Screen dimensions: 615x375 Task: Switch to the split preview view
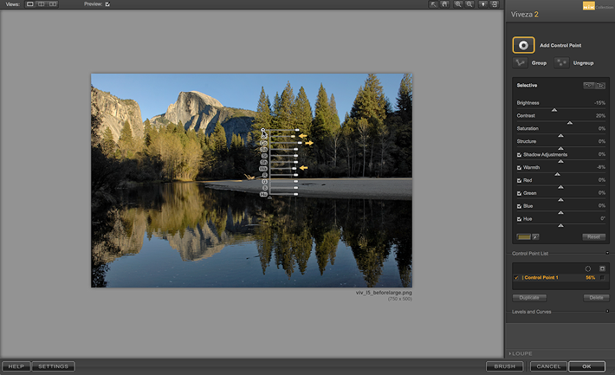41,4
